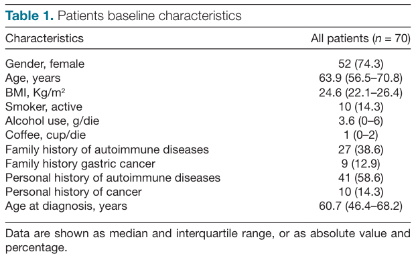Screen dimensions: 416x256
Task: Click the value 3.6 (0–6)
Action: point(360,121)
